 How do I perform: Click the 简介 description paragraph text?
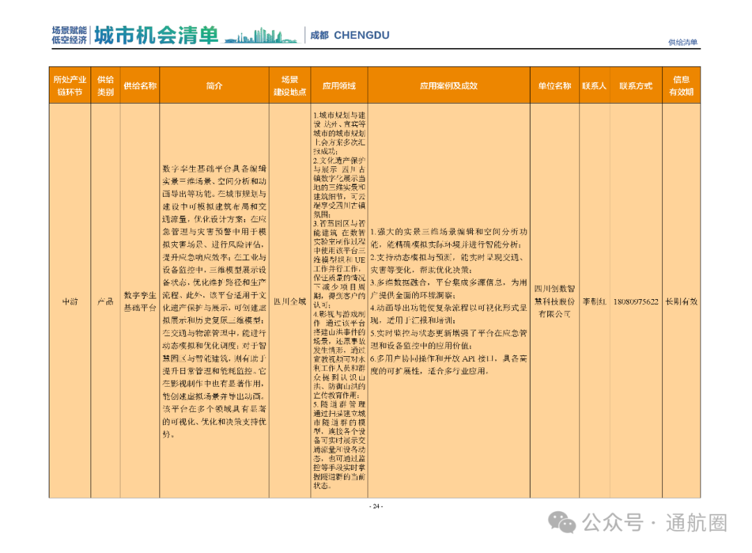coord(214,301)
